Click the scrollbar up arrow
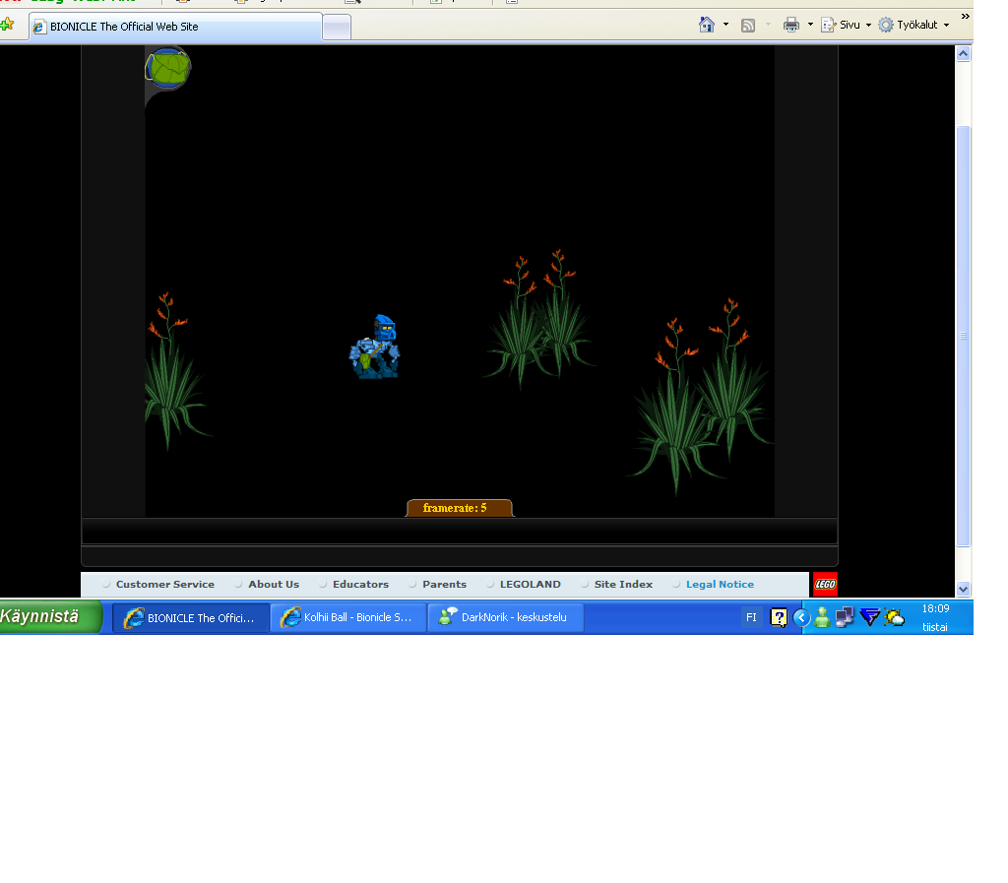 (963, 54)
